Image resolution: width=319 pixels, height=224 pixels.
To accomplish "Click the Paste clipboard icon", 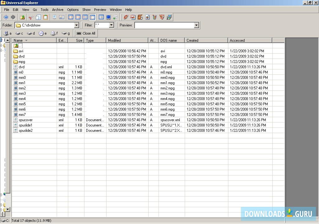I will point(45,17).
